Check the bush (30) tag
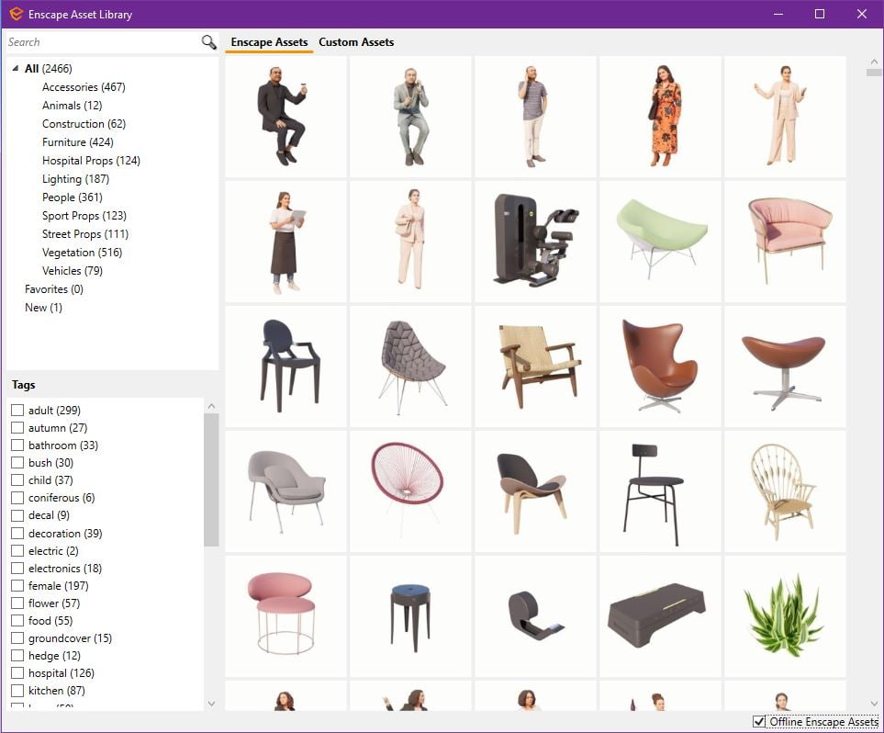The image size is (884, 733). click(x=17, y=463)
